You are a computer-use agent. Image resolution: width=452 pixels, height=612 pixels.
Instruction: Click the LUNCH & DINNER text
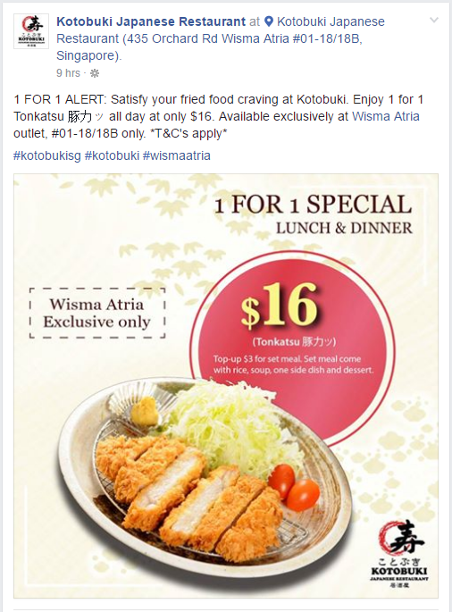click(x=344, y=228)
